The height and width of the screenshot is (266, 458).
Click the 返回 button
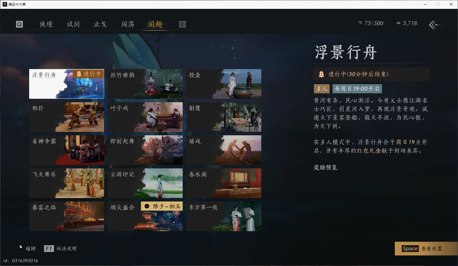pos(31,249)
